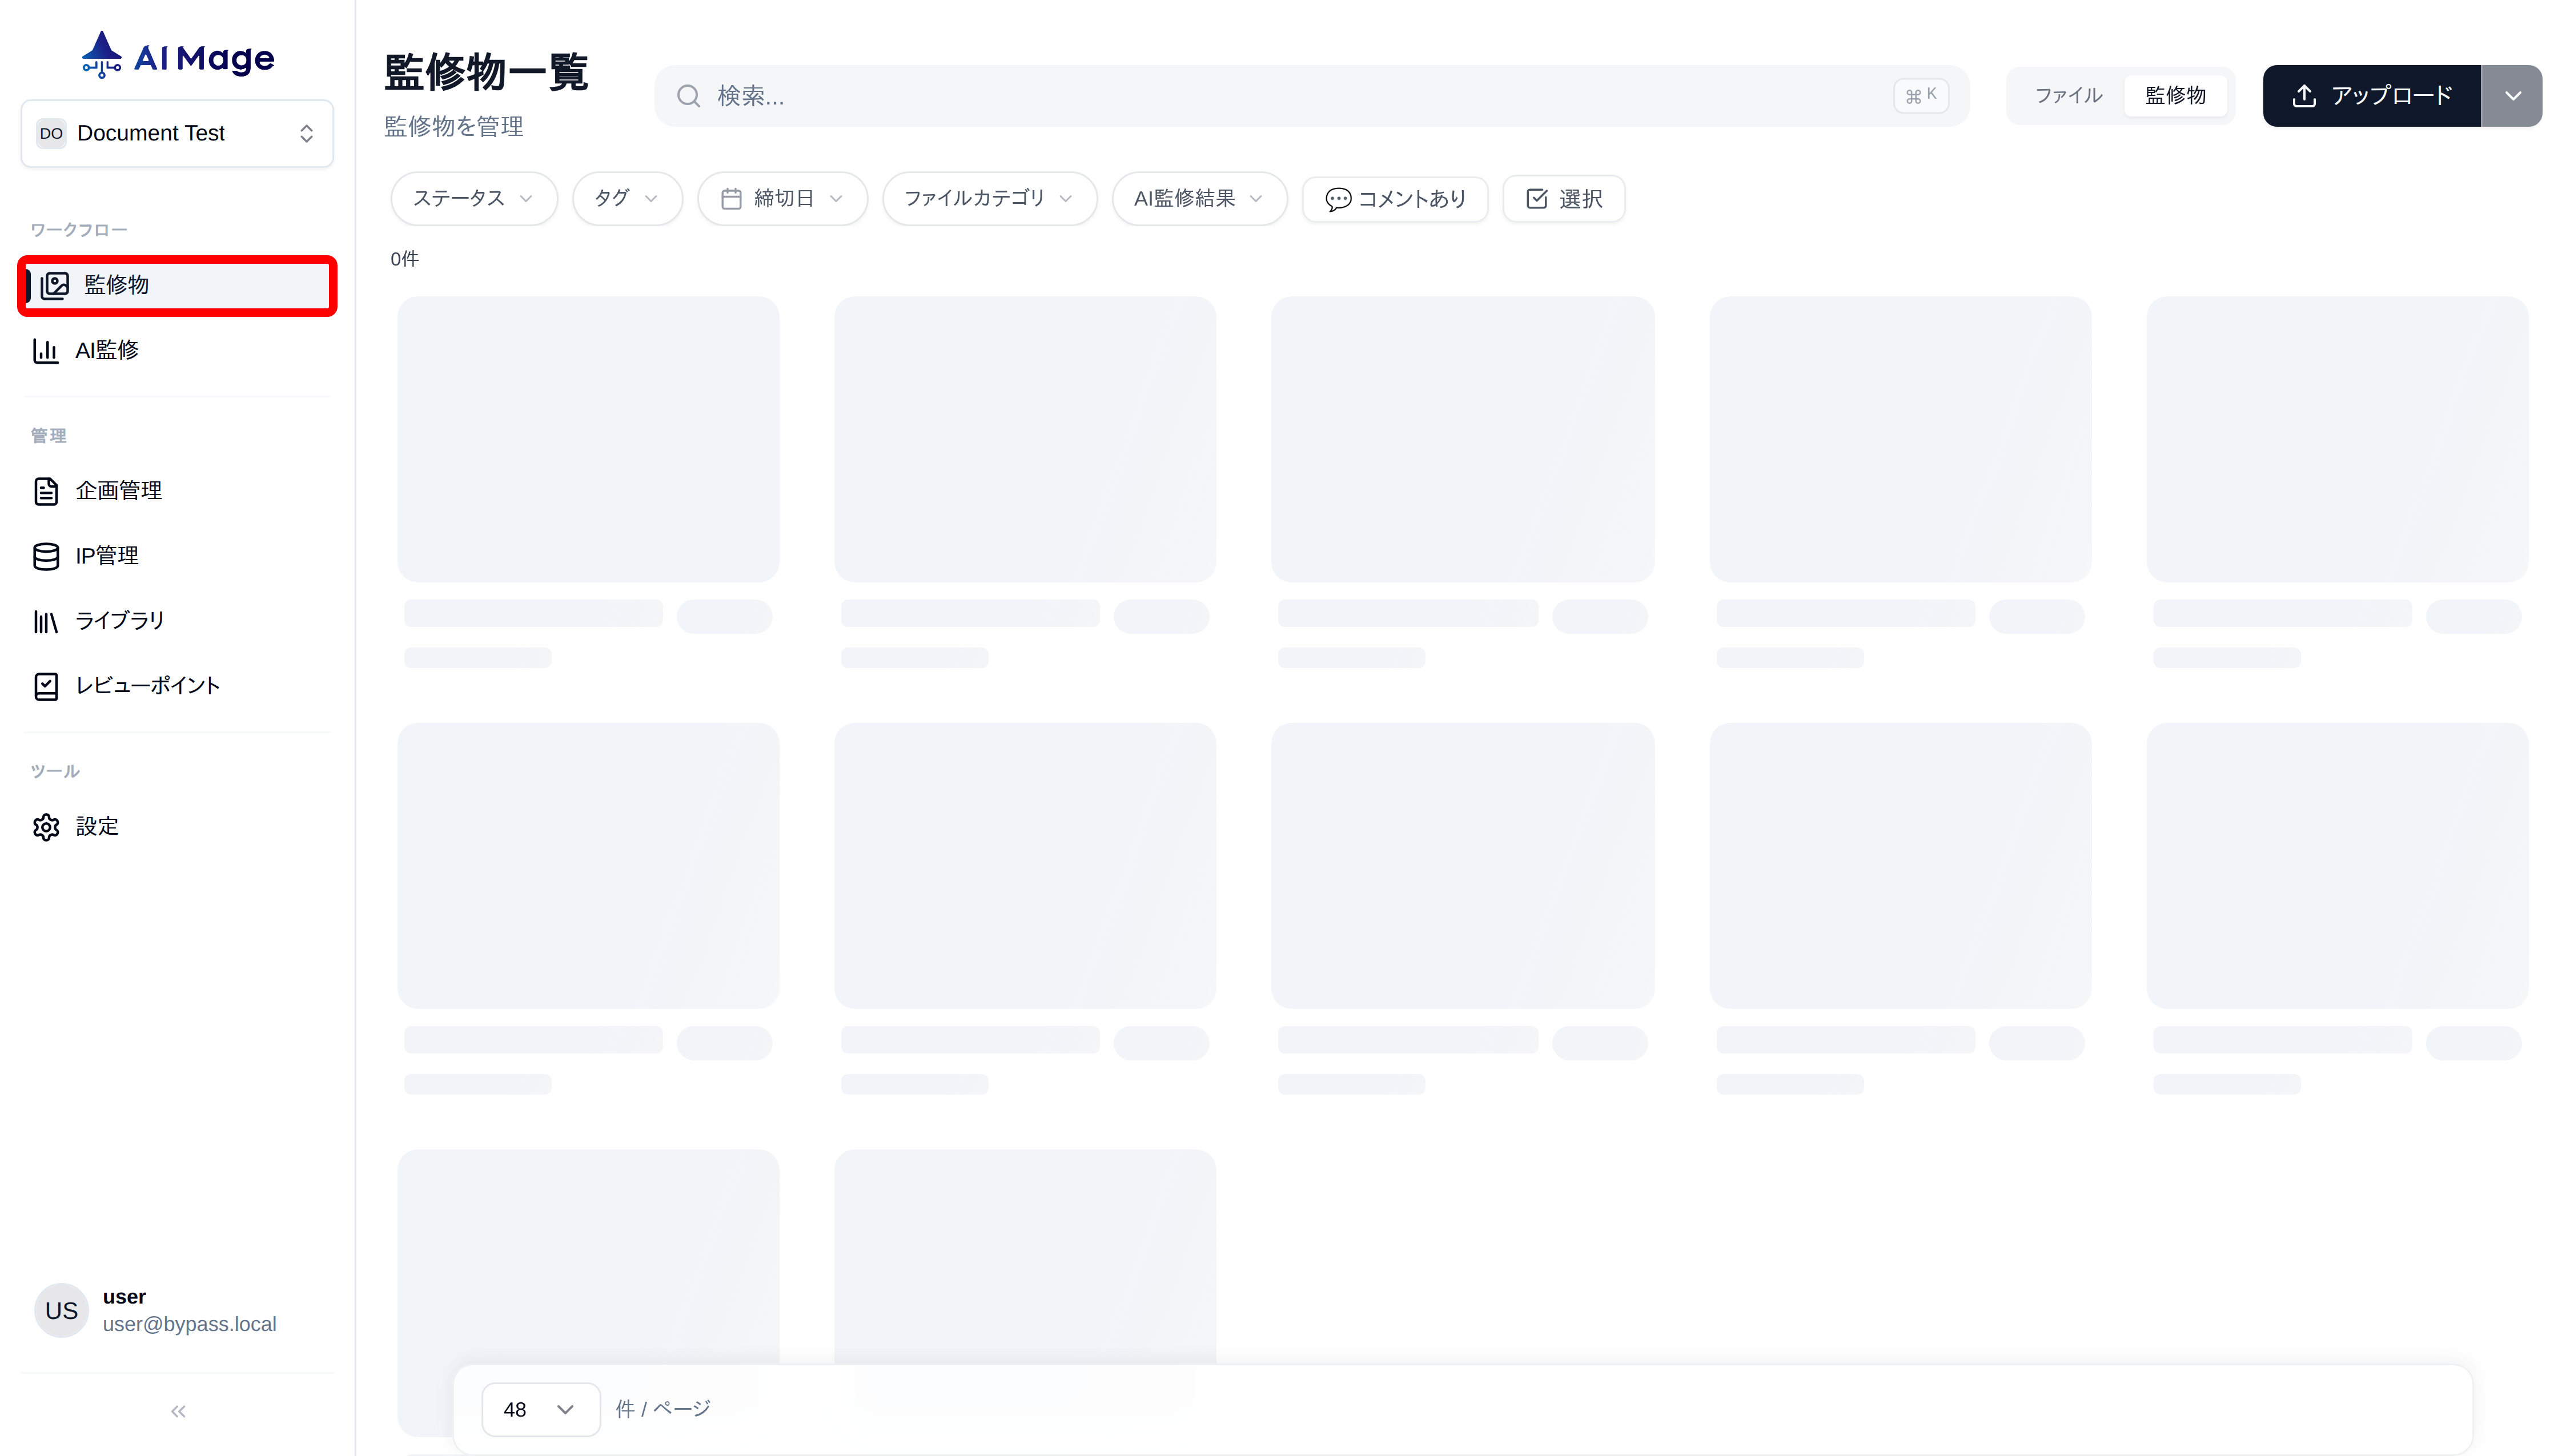Select the ライブラリ library icon
Screen dimensions: 2570x1456
pyautogui.click(x=46, y=621)
